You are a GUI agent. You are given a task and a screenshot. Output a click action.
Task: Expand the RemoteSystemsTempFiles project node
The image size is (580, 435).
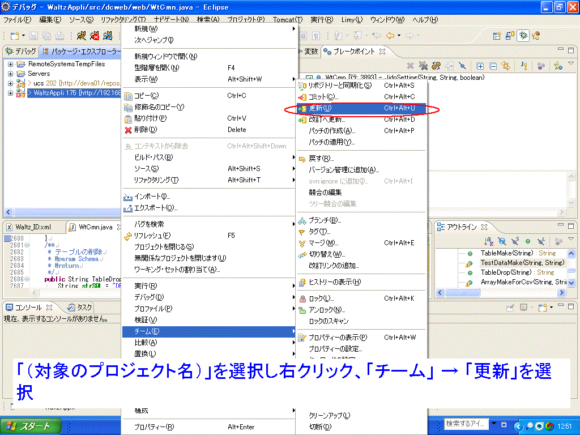(11, 65)
